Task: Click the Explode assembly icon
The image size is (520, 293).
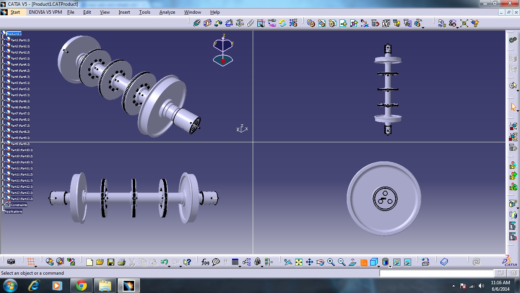Action: 464,23
